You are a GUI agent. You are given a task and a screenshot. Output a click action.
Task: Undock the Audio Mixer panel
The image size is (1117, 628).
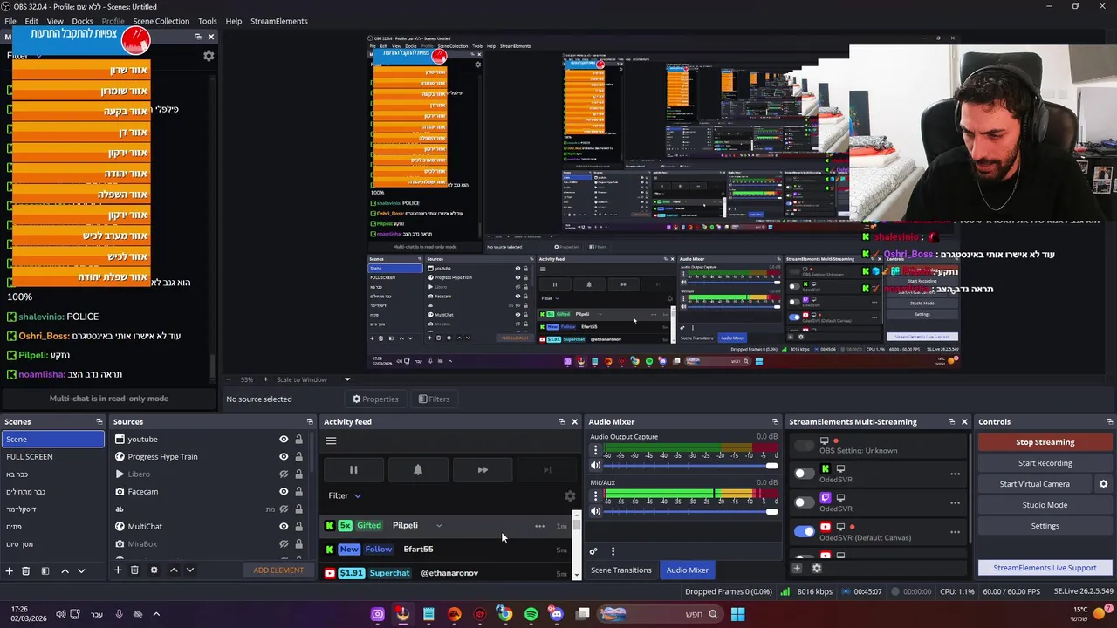click(775, 422)
